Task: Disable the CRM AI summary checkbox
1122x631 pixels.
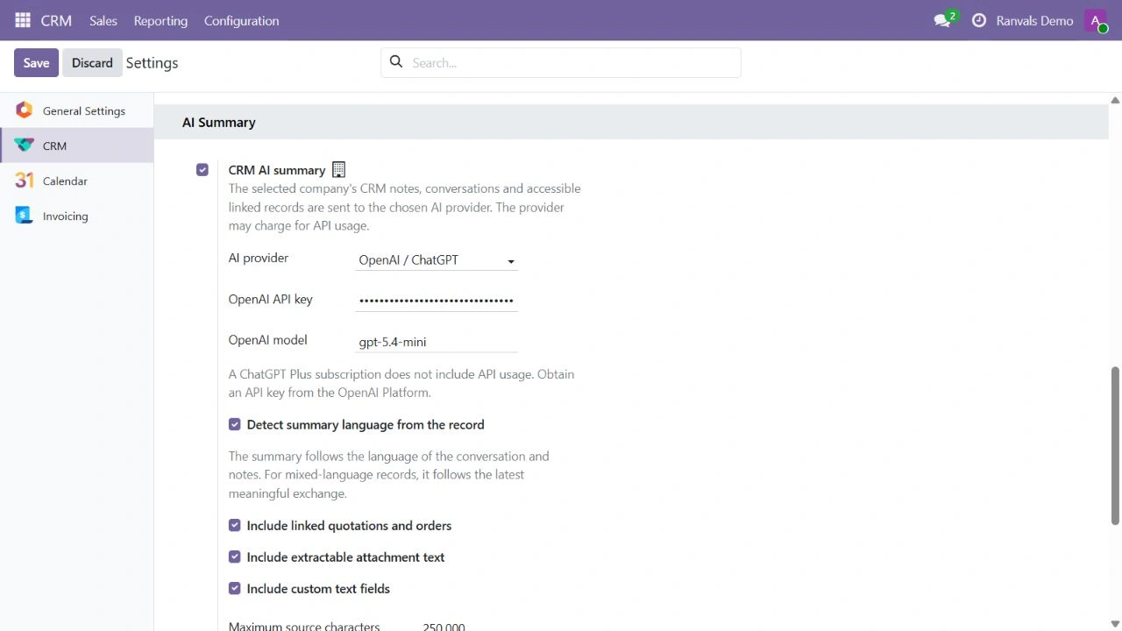Action: (202, 170)
